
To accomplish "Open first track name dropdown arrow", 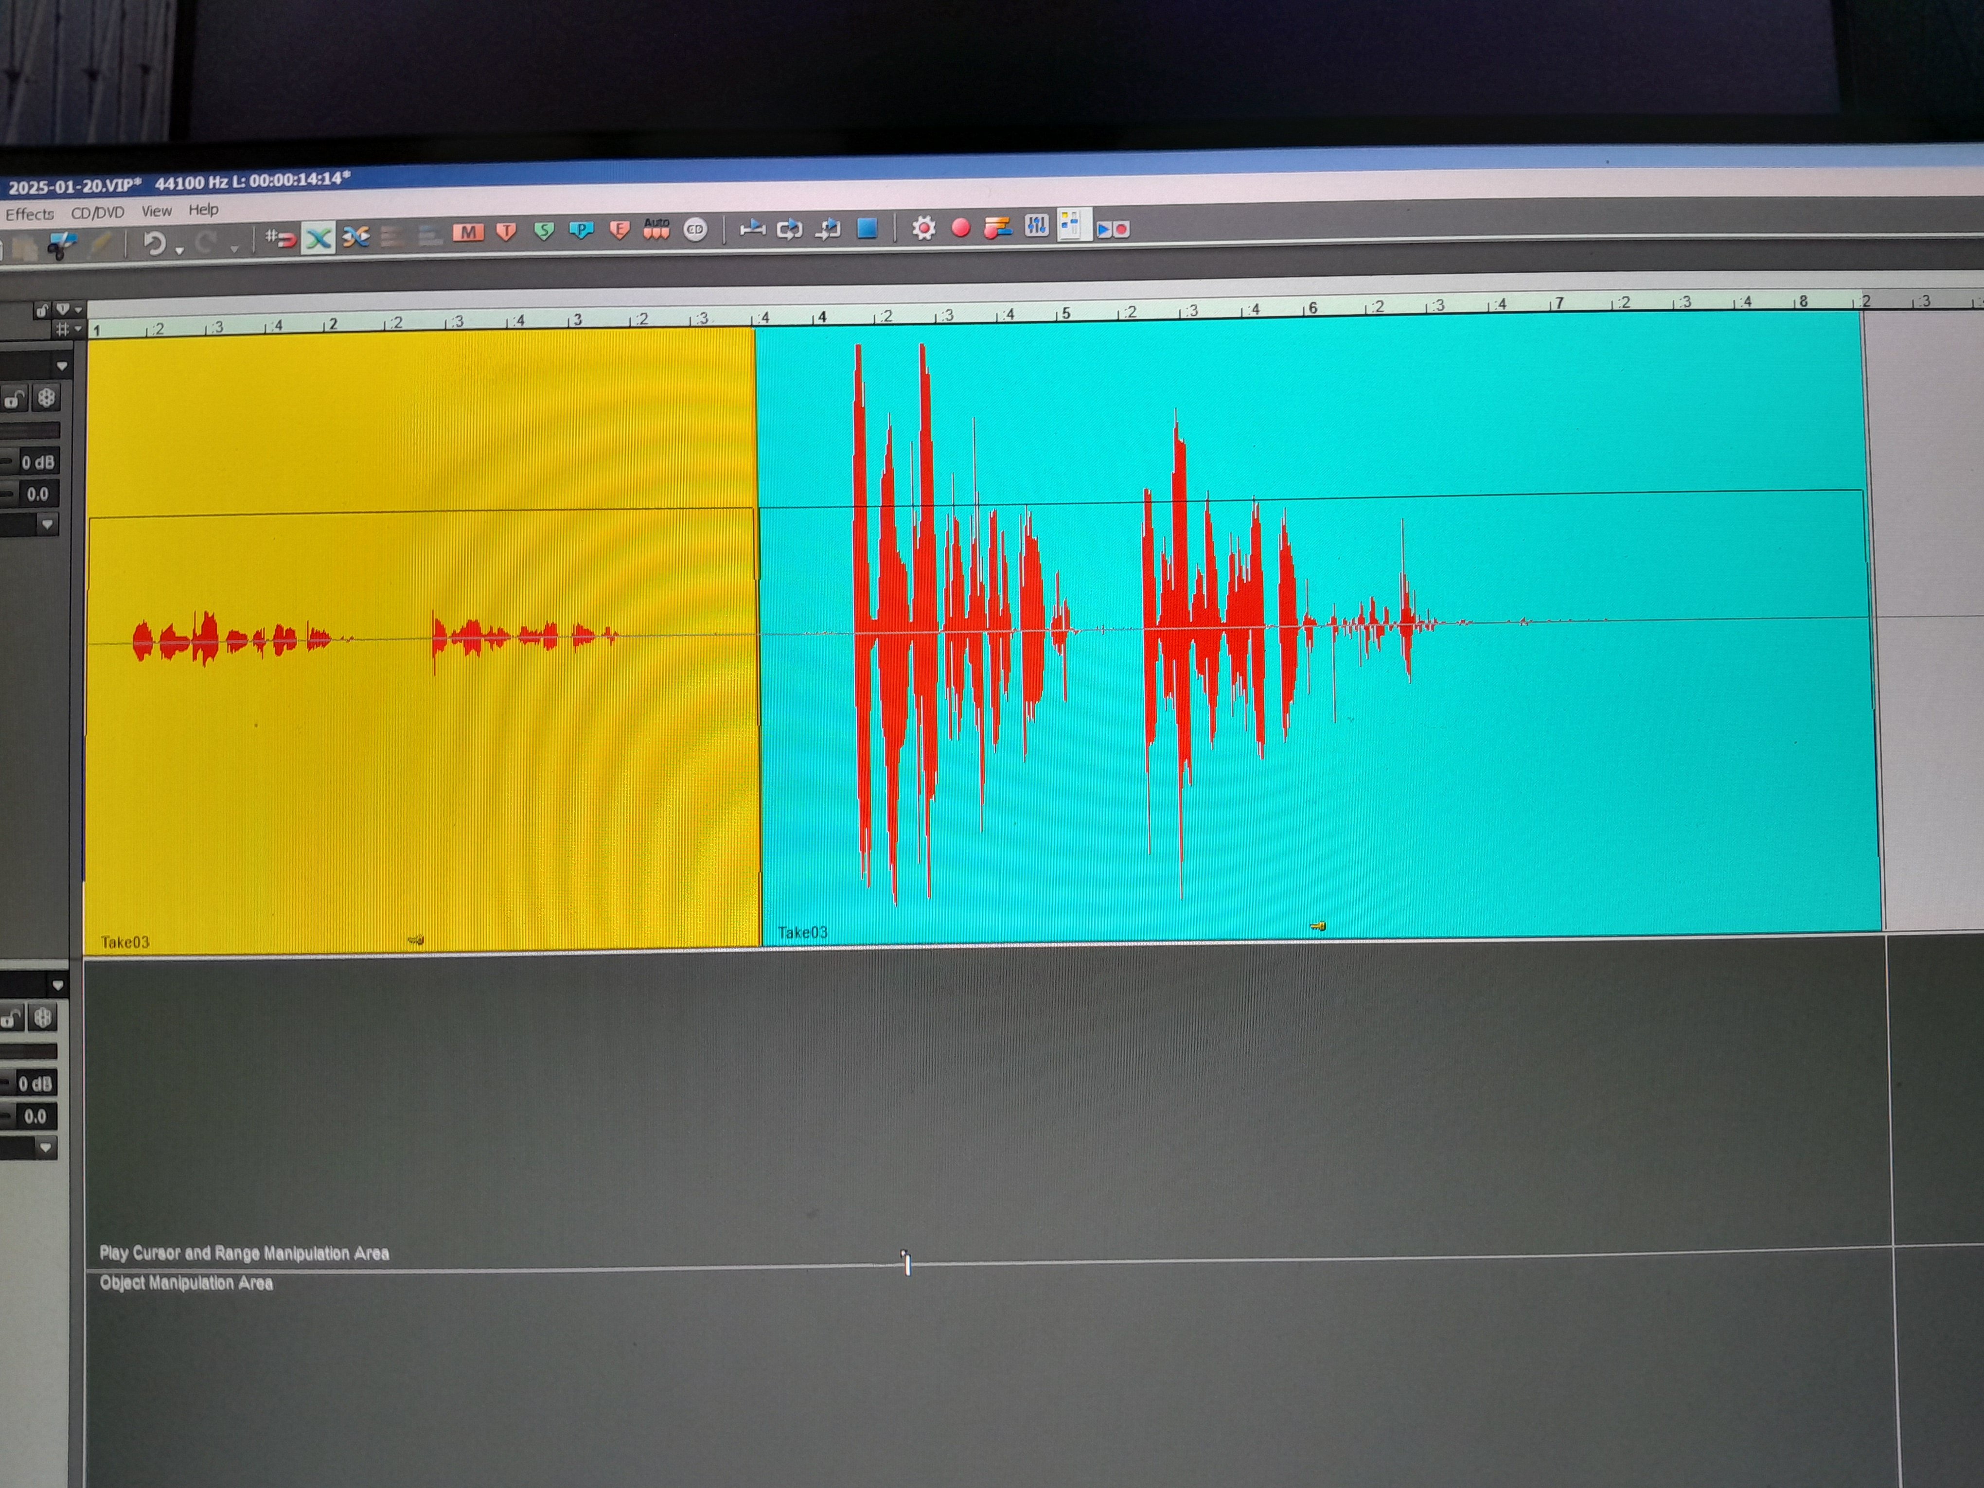I will tap(61, 366).
